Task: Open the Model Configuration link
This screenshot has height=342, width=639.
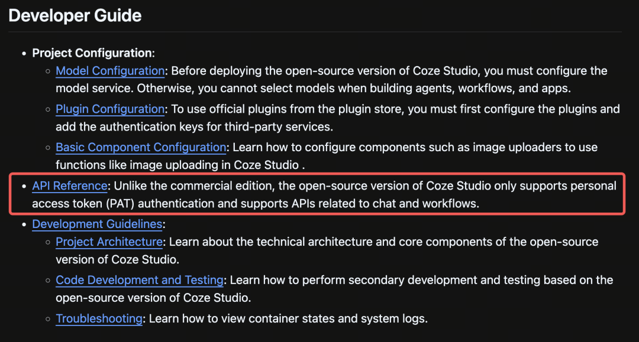Action: click(110, 71)
